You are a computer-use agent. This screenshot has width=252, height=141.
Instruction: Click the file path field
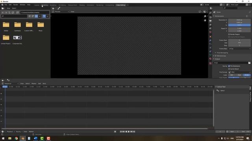pyautogui.click(x=35, y=13)
